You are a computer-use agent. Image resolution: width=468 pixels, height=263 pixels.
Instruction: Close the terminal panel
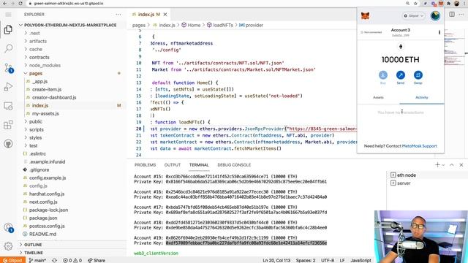click(461, 164)
